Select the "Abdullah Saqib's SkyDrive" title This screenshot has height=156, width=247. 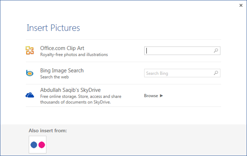pos(70,90)
